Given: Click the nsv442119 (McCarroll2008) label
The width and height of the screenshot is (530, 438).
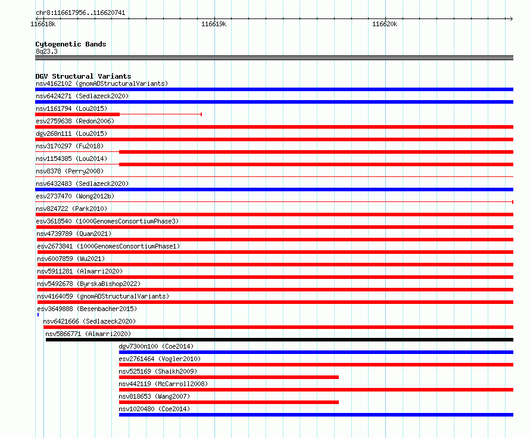Looking at the screenshot, I should 163,384.
